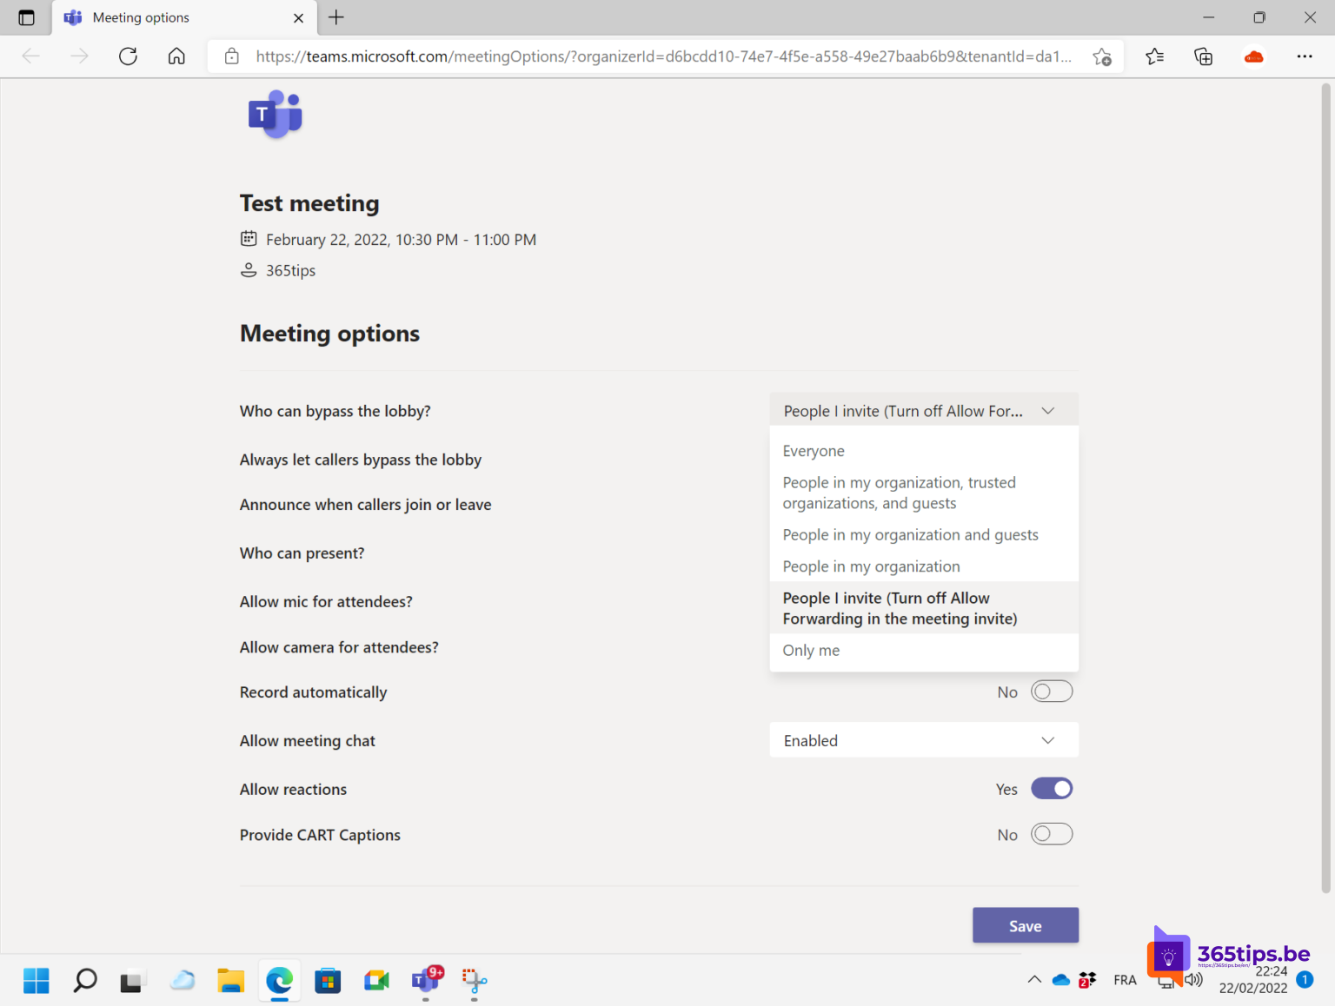
Task: Enable Provide CART Captions toggle
Action: (1051, 834)
